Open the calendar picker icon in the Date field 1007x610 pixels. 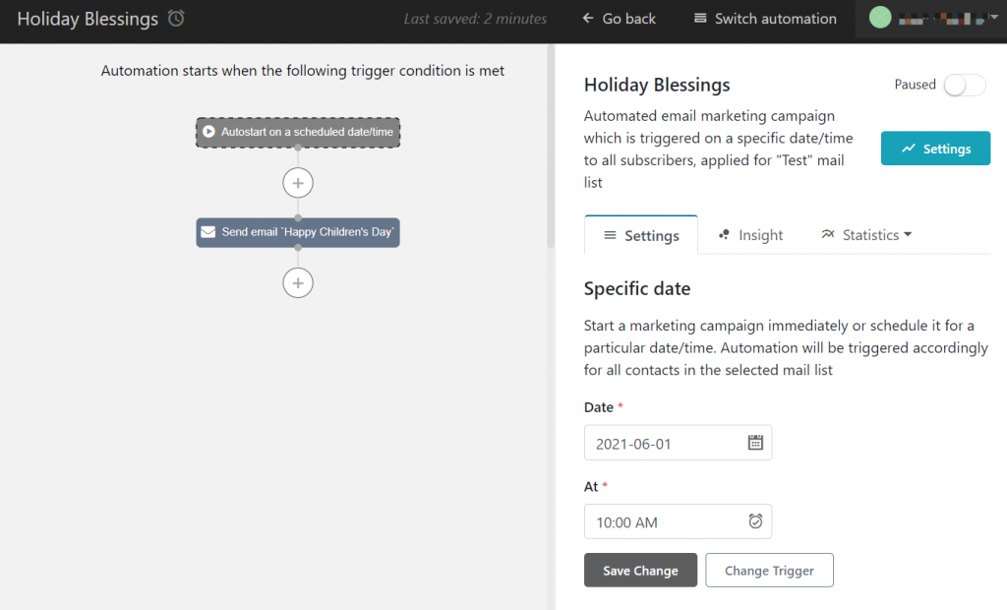tap(755, 442)
